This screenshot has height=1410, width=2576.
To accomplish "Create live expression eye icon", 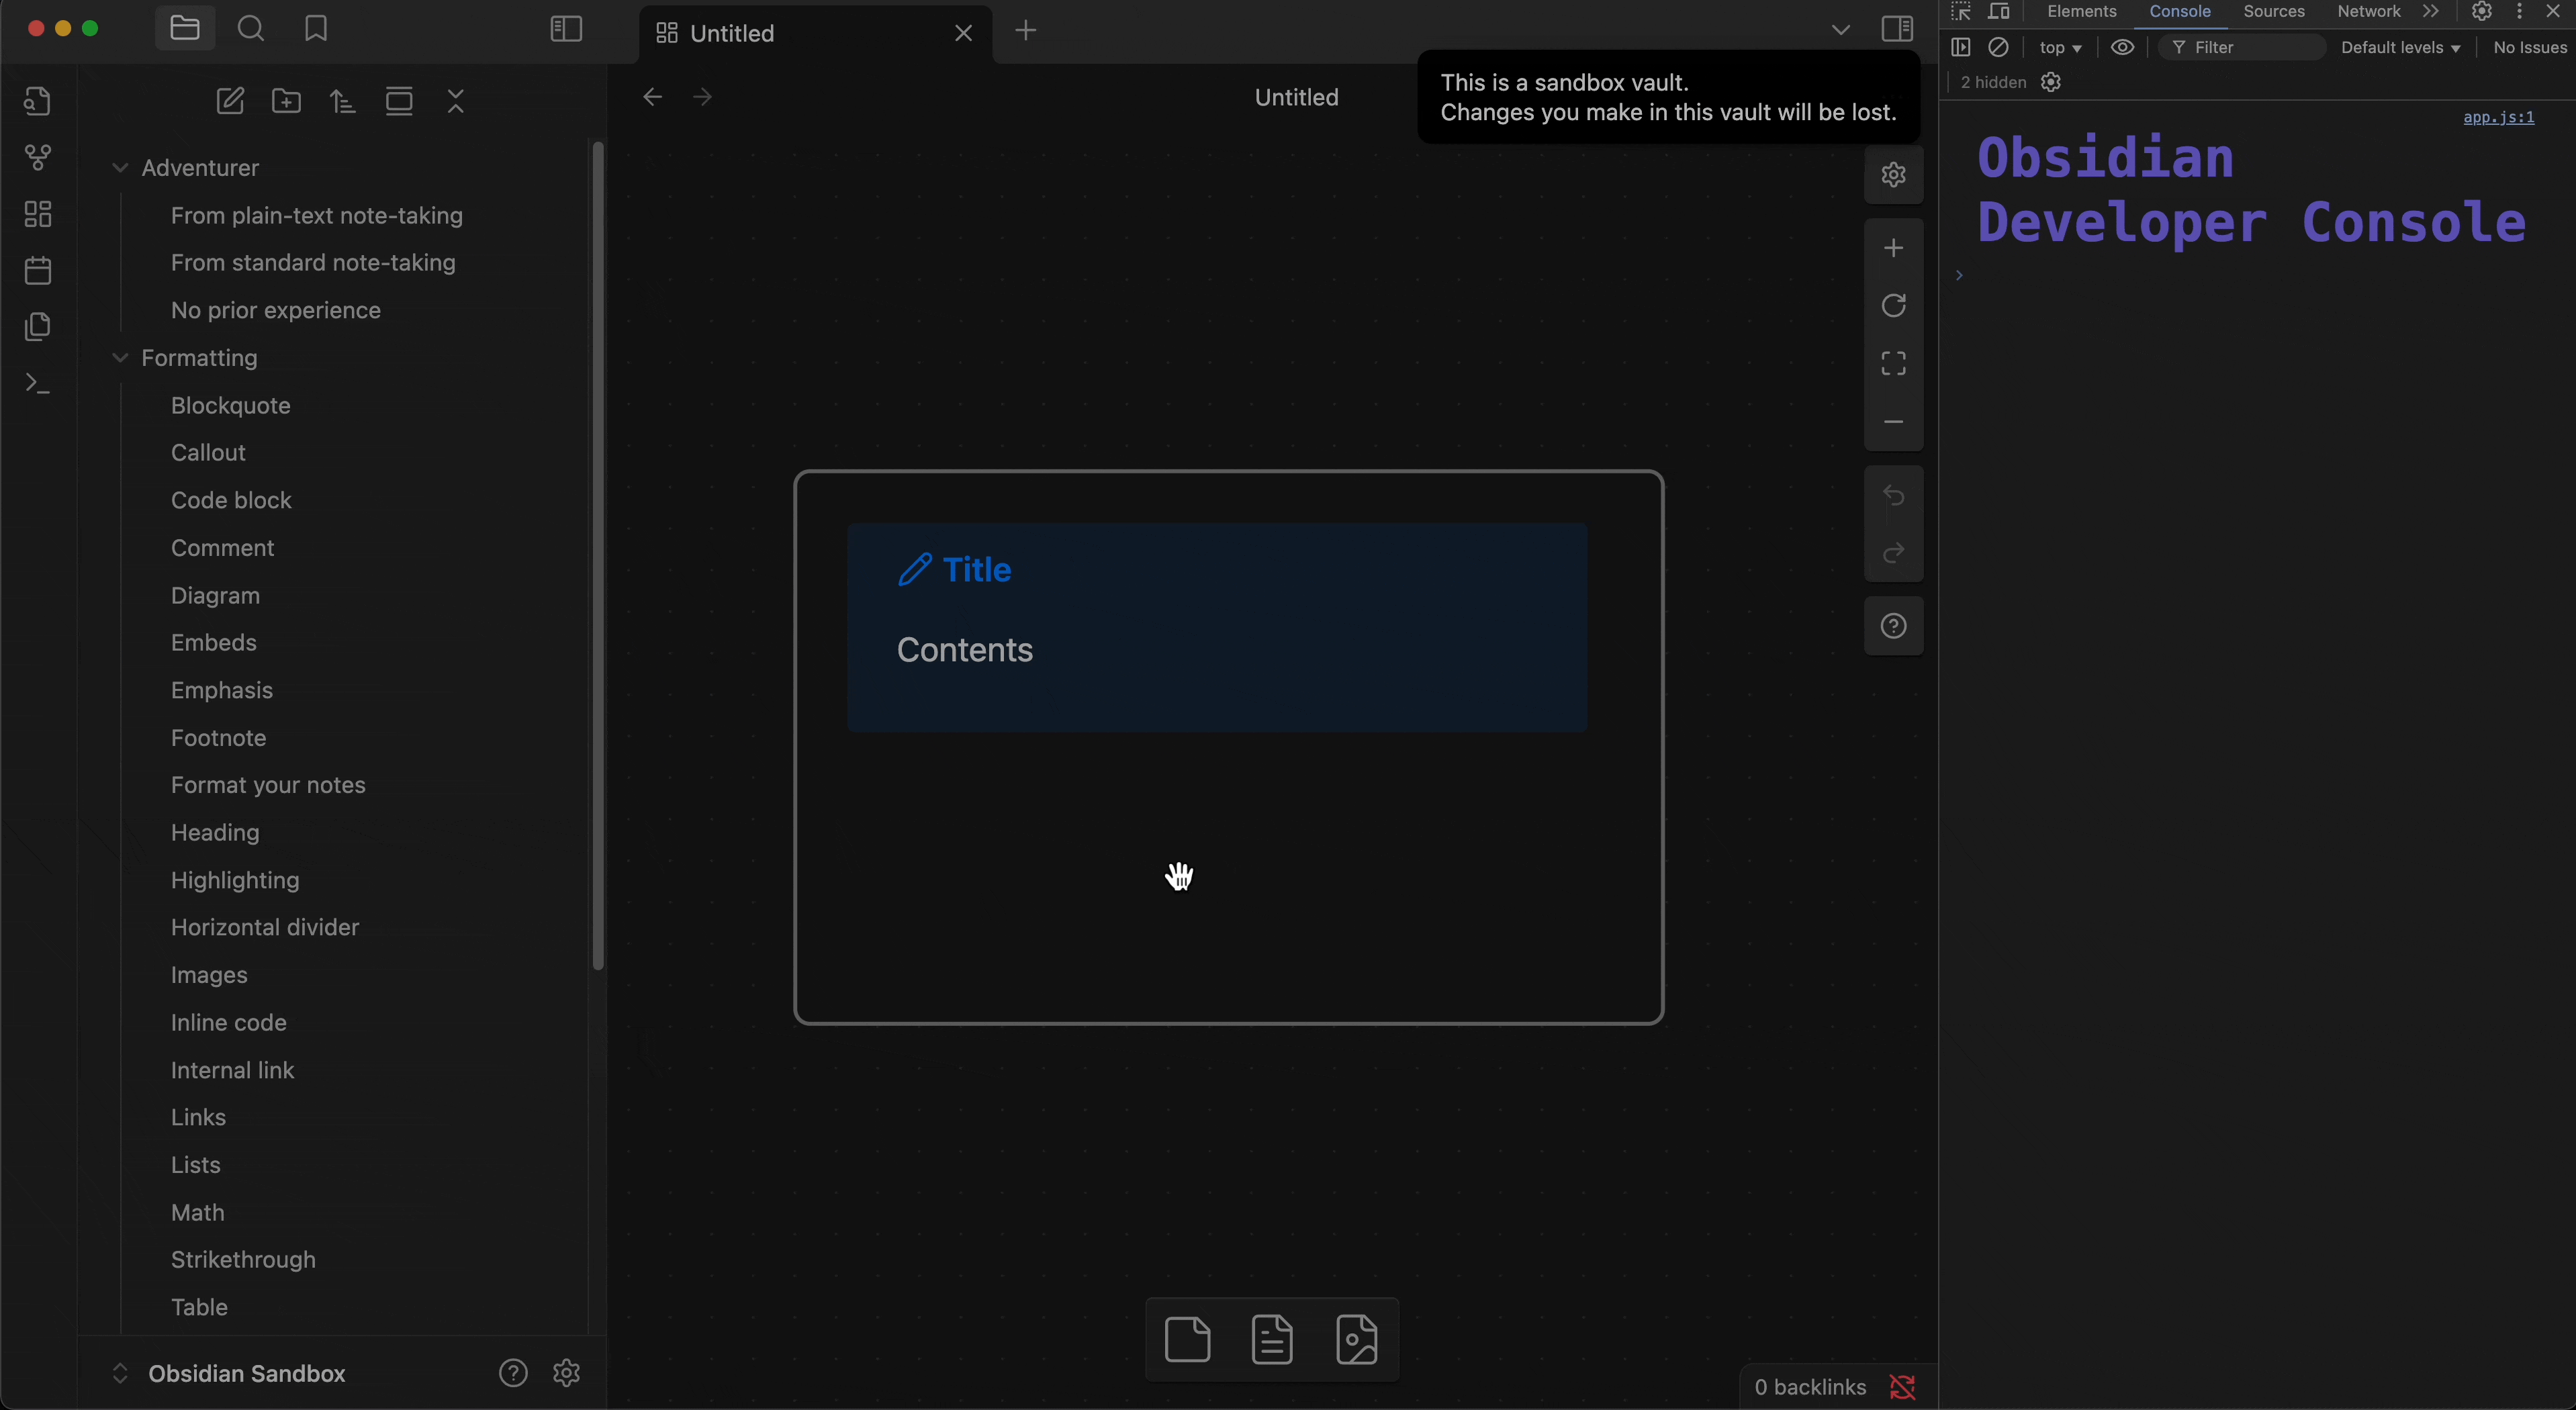I will click(x=2123, y=47).
